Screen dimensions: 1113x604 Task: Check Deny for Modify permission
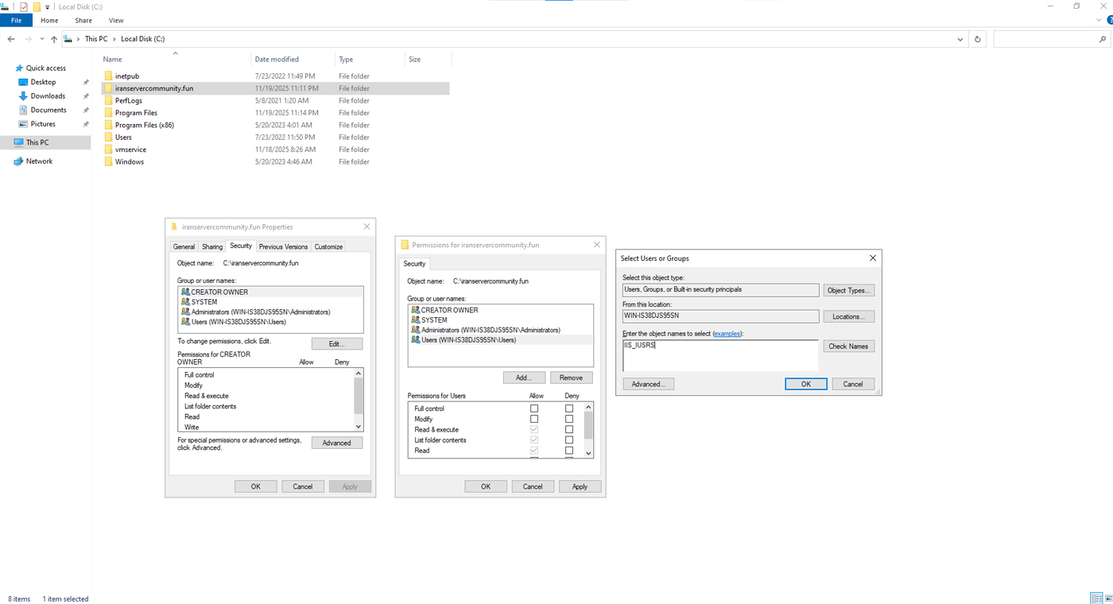569,419
